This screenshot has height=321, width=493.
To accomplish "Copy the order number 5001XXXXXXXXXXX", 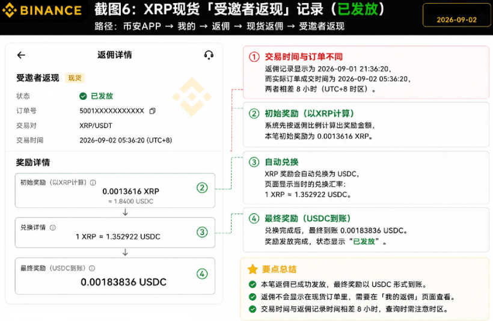I will pyautogui.click(x=152, y=111).
